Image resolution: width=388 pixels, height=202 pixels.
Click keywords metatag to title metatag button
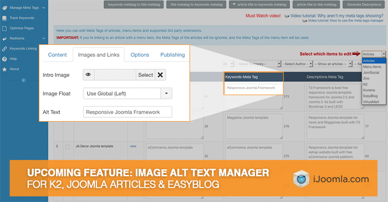[134, 4]
